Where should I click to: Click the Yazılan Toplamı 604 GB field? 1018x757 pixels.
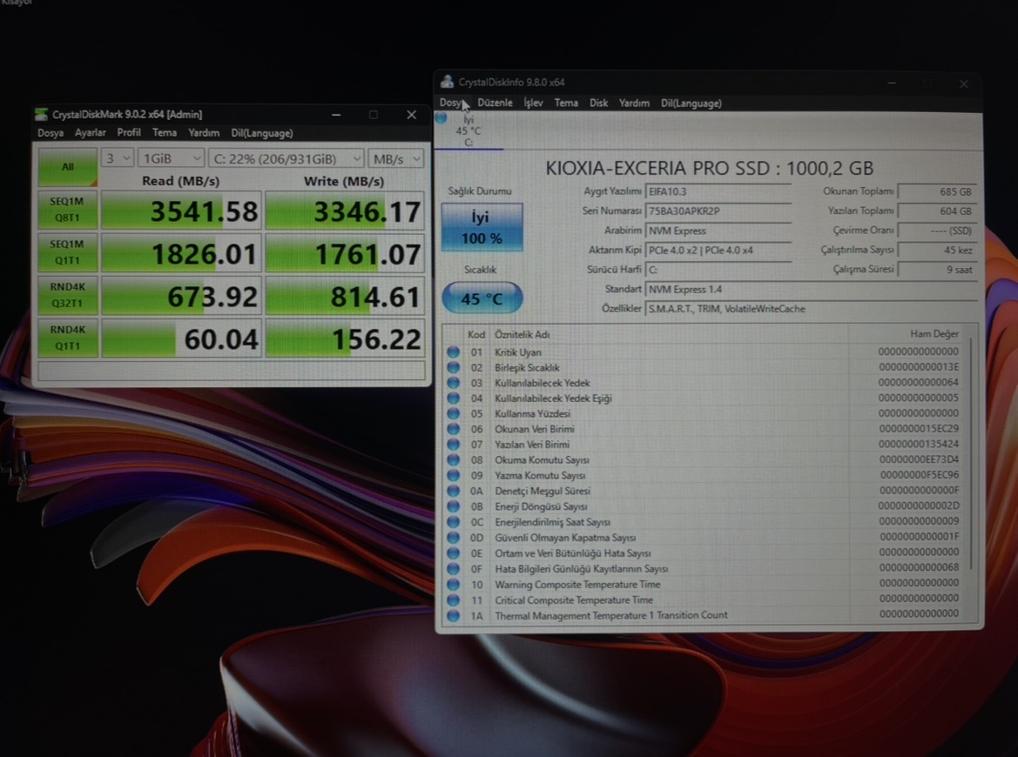(938, 211)
